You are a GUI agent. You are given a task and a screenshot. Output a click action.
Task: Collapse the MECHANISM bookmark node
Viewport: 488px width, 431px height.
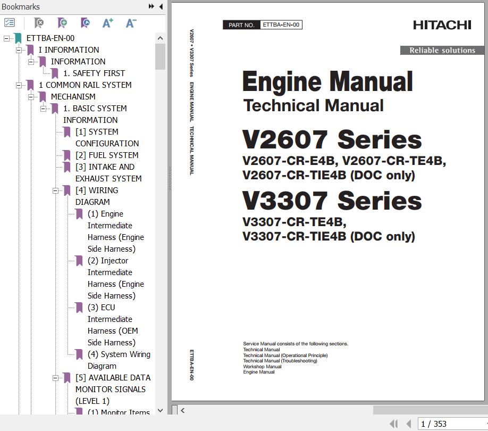[x=31, y=97]
